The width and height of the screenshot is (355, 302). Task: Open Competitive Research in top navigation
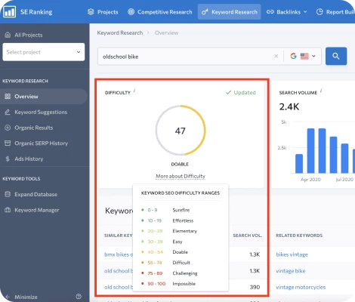click(160, 12)
